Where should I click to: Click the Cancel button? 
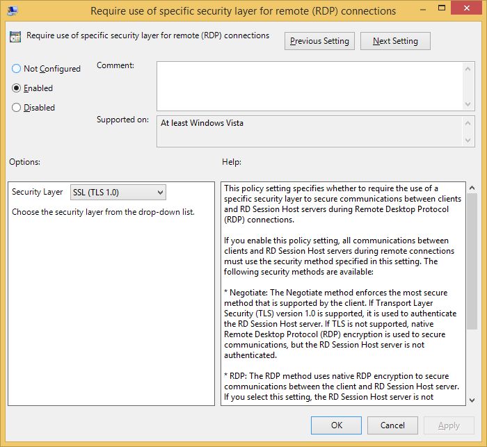pos(392,425)
